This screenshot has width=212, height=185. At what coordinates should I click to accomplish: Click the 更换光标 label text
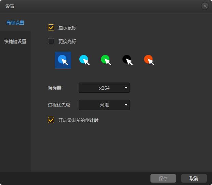[x=67, y=41]
